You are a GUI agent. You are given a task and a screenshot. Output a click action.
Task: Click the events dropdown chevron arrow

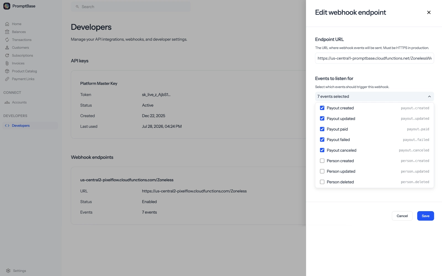coord(429,96)
